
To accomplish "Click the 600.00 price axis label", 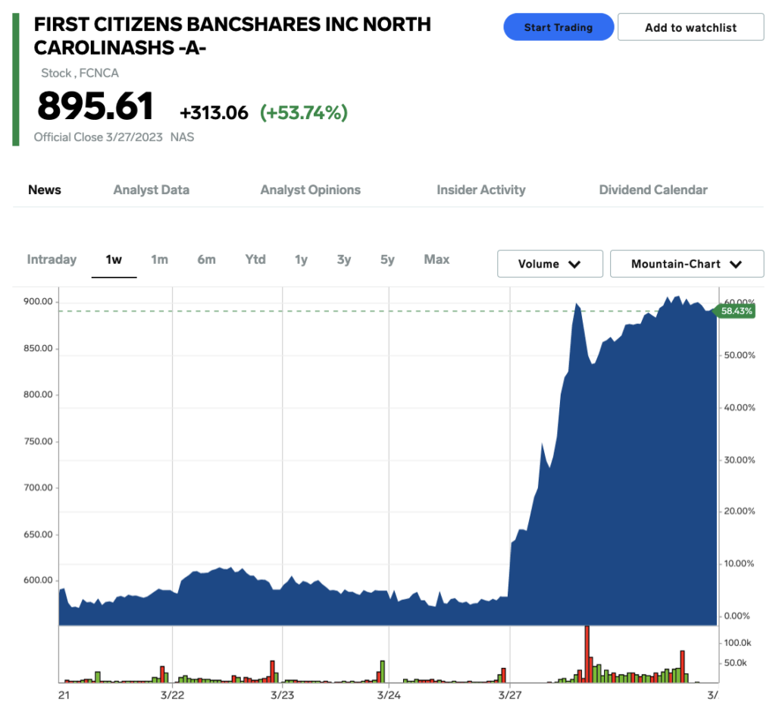I will (x=38, y=580).
